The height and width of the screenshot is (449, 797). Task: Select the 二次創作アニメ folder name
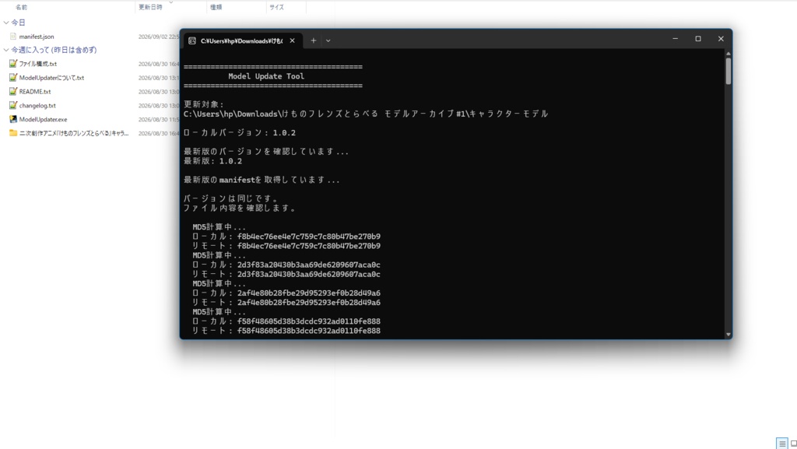(74, 133)
